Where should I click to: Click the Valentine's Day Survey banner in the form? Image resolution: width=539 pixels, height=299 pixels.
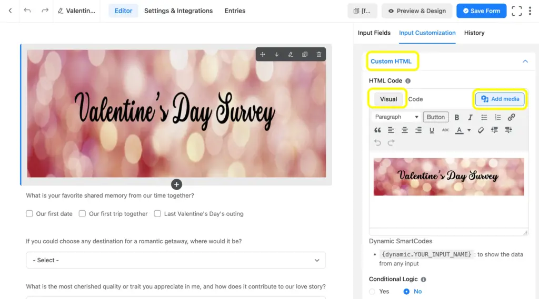[x=176, y=114]
